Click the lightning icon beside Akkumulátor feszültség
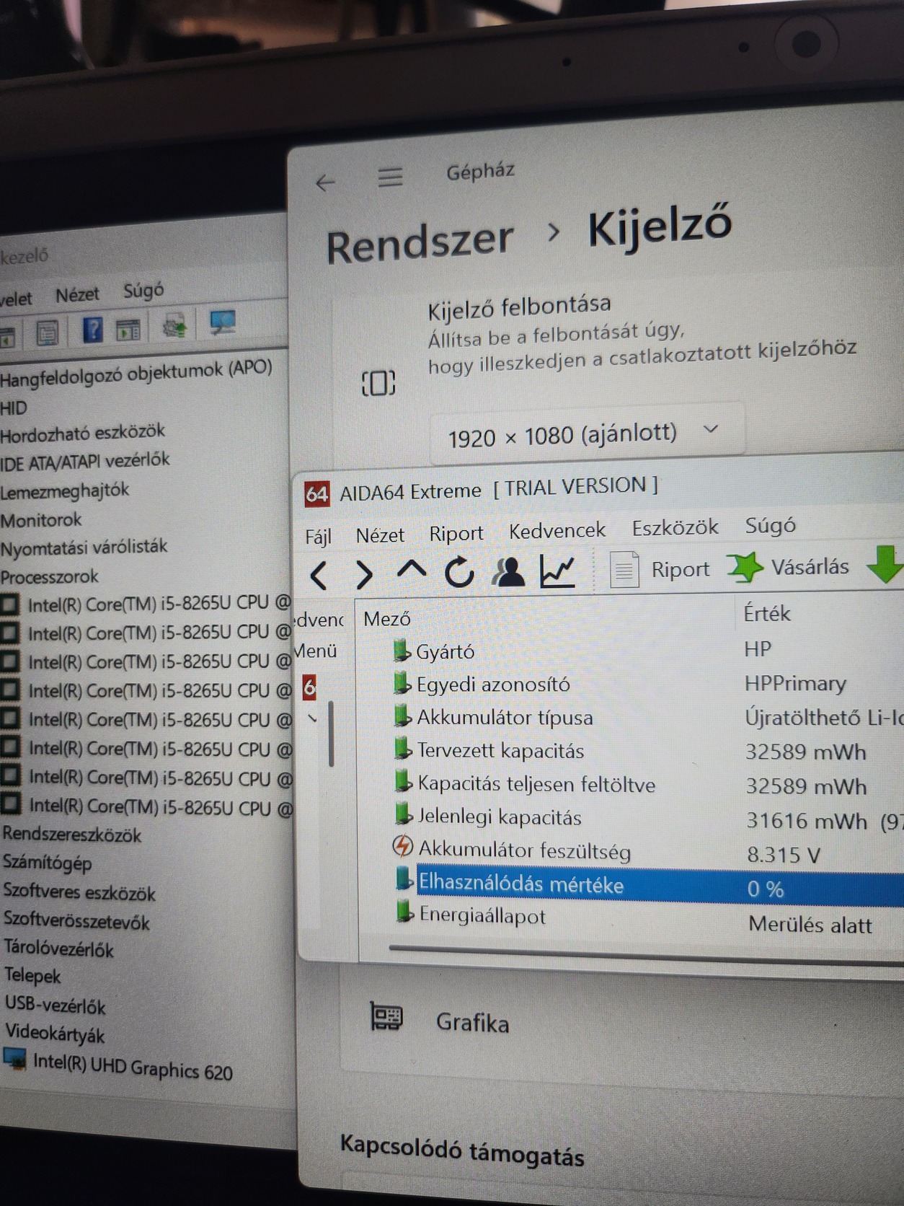 pyautogui.click(x=402, y=846)
